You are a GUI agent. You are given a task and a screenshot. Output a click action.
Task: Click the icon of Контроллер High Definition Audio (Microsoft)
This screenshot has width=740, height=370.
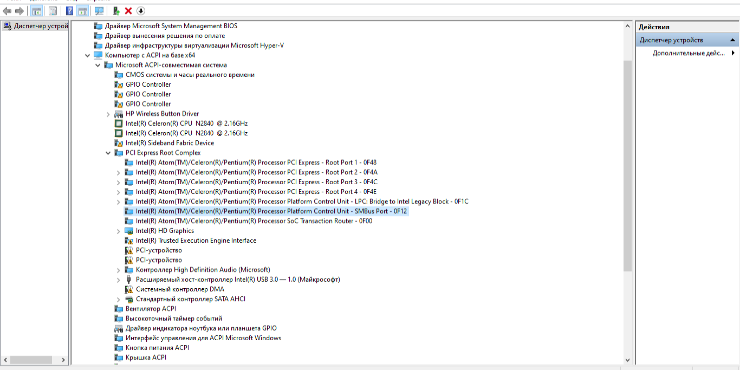coord(129,270)
